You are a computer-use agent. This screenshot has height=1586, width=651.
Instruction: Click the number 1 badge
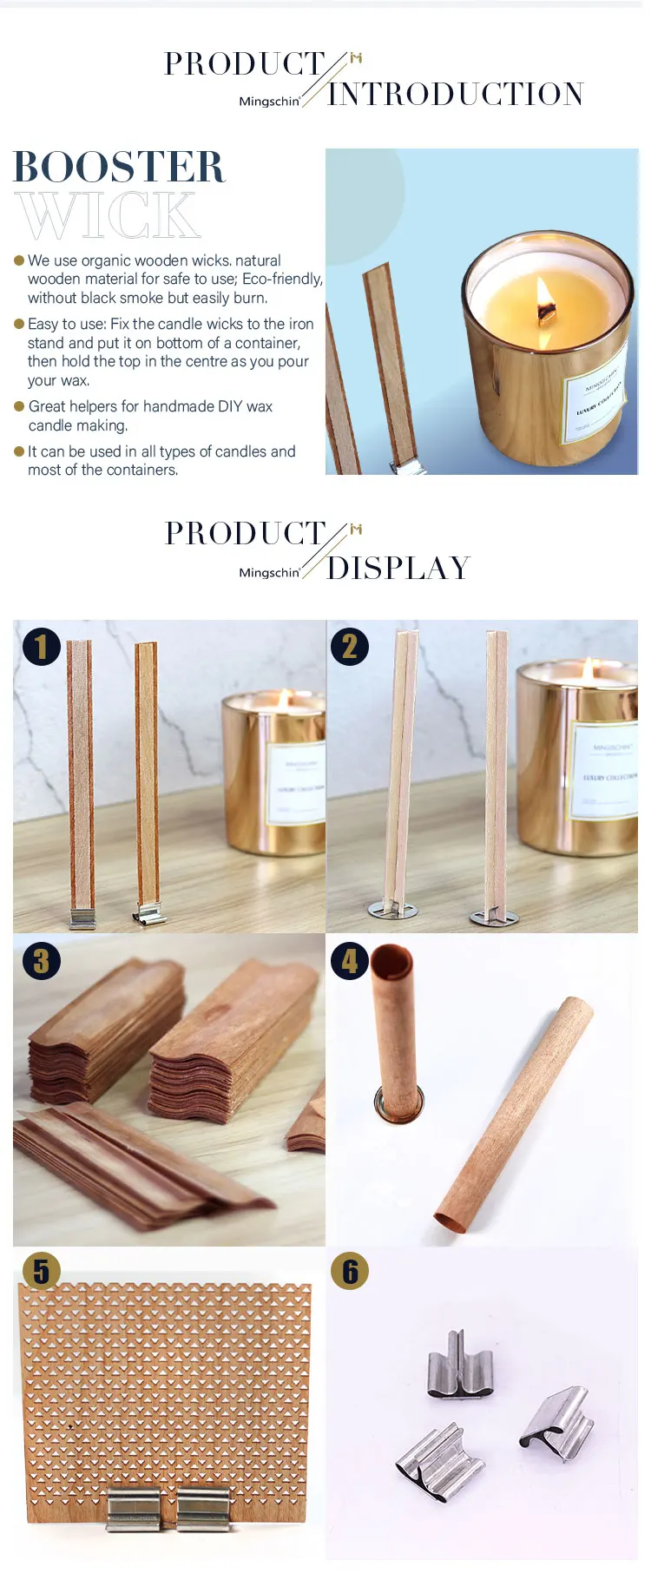point(41,646)
